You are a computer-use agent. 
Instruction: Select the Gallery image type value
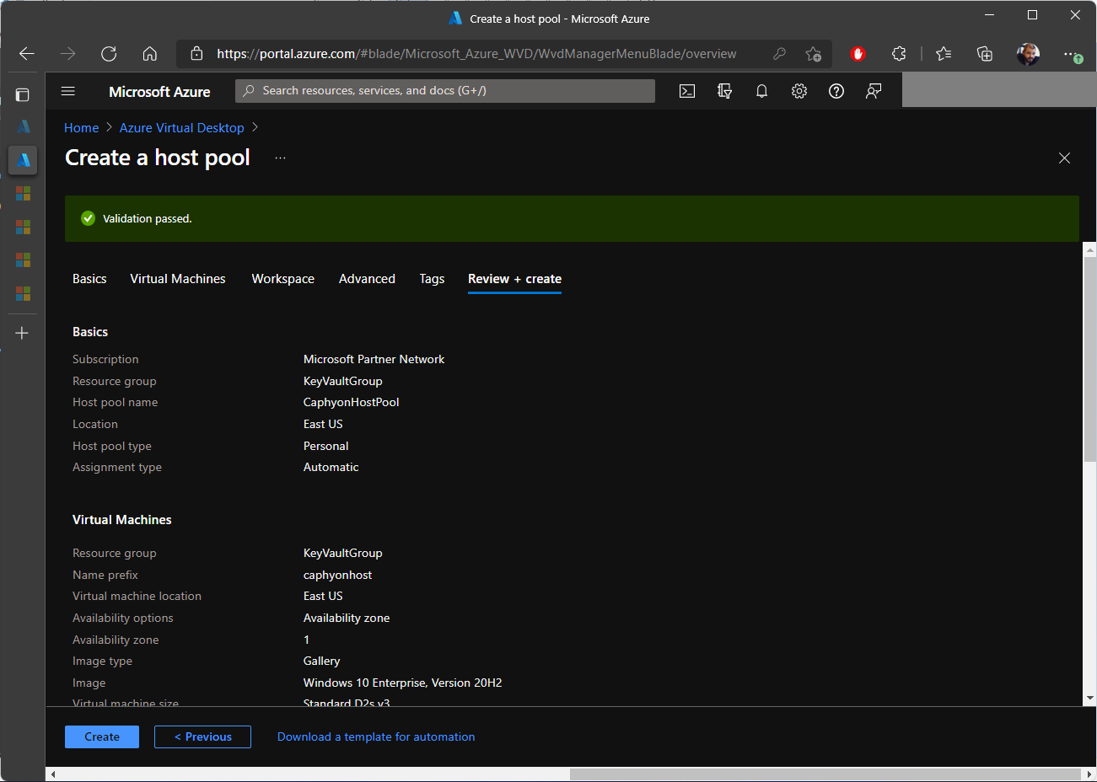tap(322, 661)
